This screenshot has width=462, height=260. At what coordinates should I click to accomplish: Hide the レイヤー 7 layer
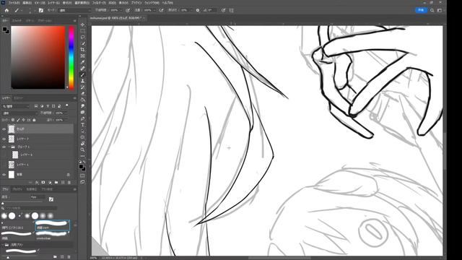4,139
